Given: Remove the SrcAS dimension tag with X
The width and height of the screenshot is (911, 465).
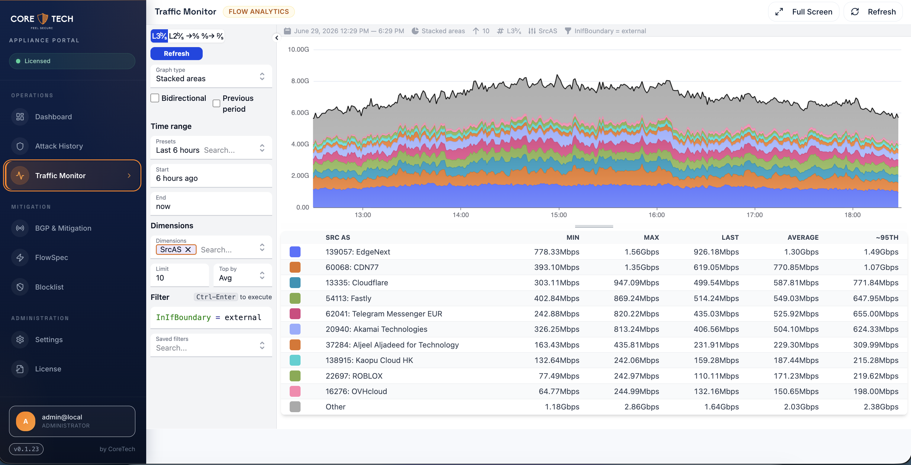Looking at the screenshot, I should point(188,249).
